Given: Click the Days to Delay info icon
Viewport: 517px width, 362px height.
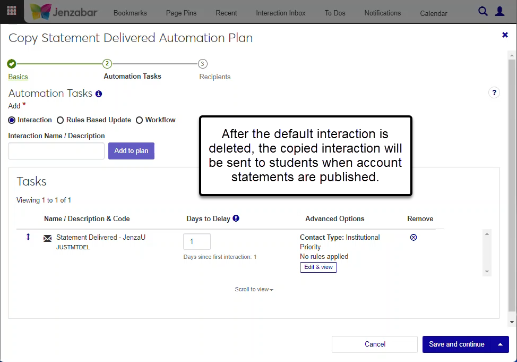Looking at the screenshot, I should 236,218.
